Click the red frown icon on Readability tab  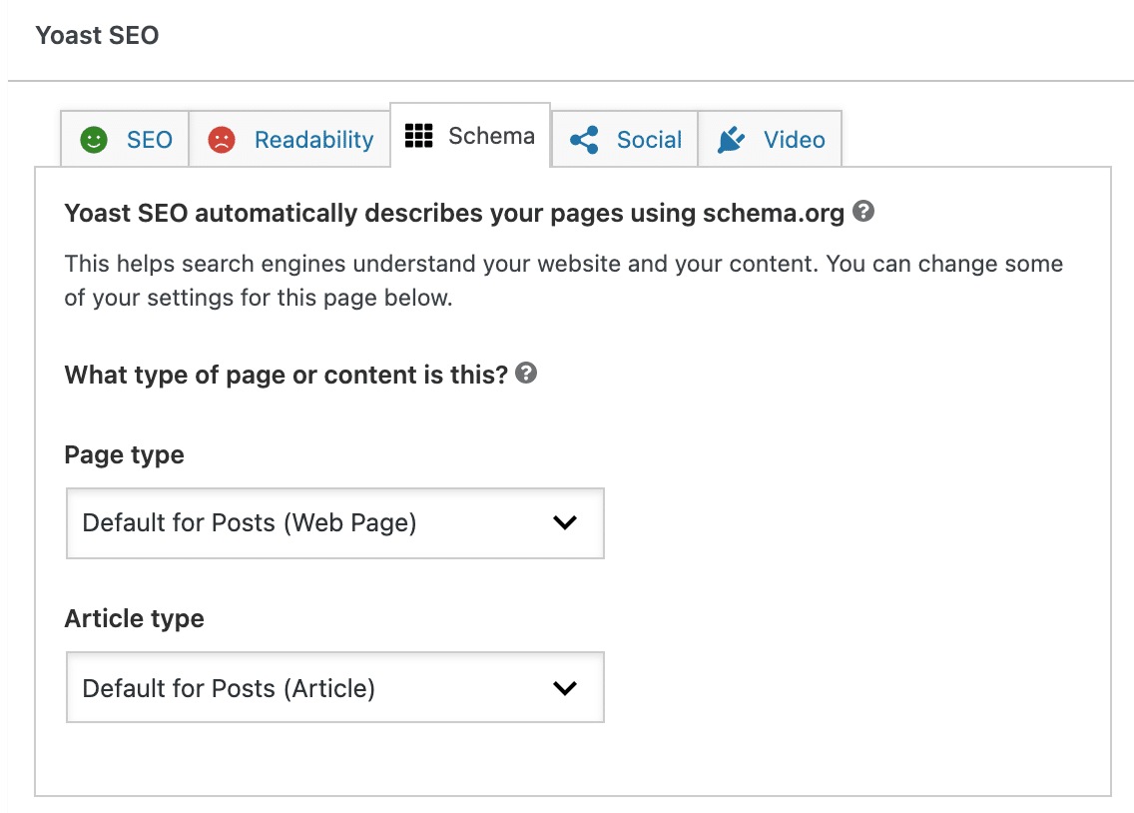221,140
